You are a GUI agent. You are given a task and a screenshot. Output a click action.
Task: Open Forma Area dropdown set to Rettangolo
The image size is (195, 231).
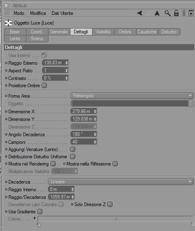(x=132, y=96)
